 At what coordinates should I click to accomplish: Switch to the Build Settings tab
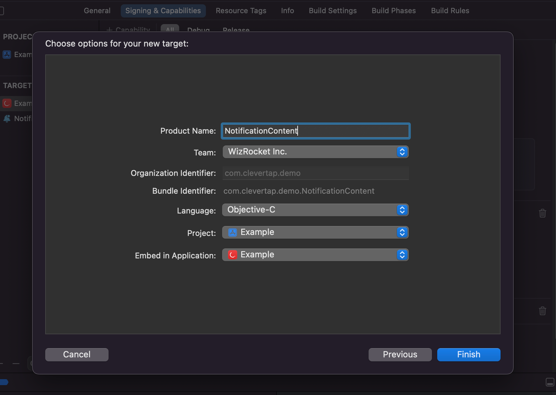[x=333, y=11]
